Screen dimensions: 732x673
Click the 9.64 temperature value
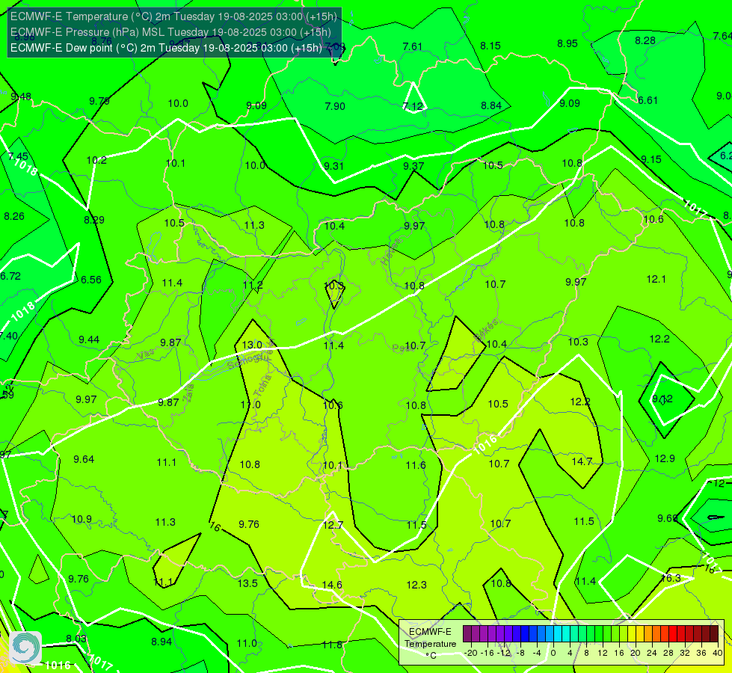(x=84, y=460)
